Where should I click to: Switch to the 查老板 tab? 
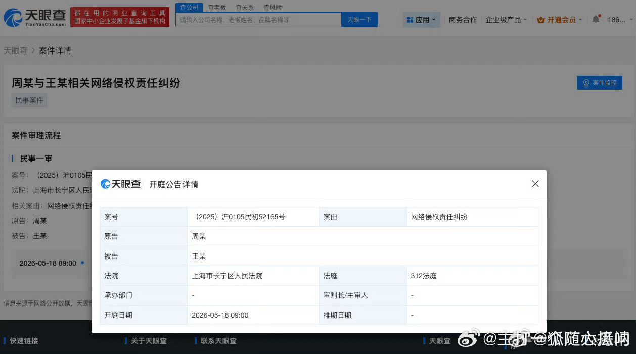point(217,7)
